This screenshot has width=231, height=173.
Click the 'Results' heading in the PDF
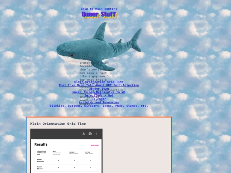[41, 144]
